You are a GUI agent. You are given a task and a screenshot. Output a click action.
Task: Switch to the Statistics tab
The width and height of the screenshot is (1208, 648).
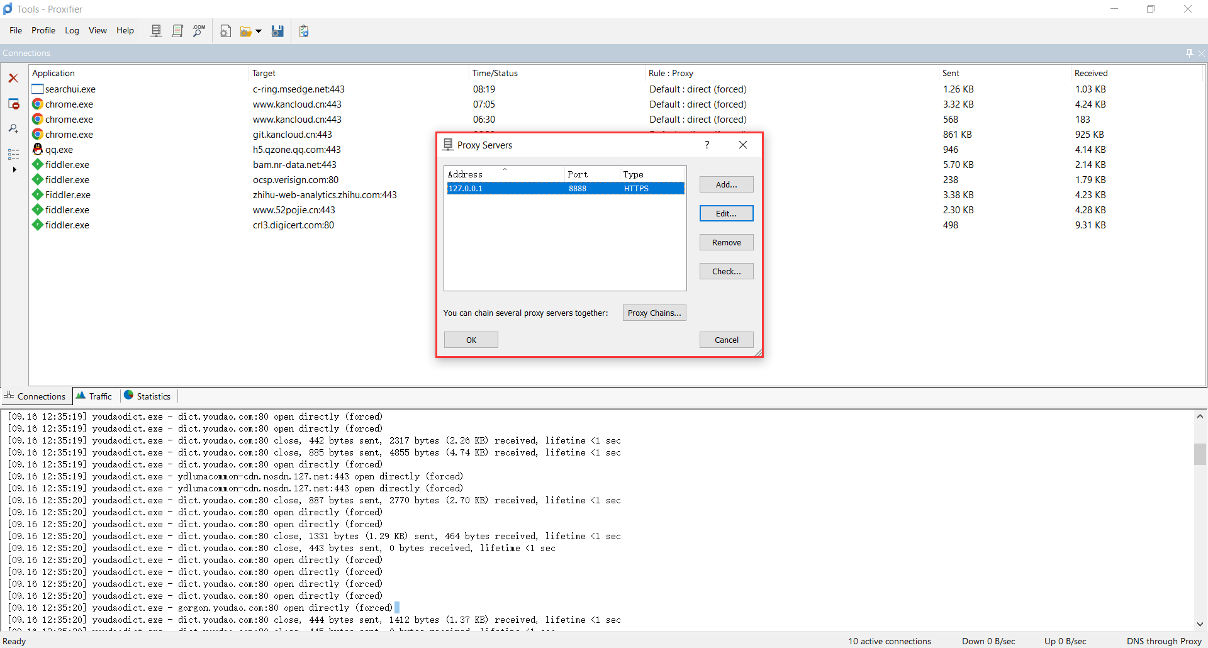[148, 396]
